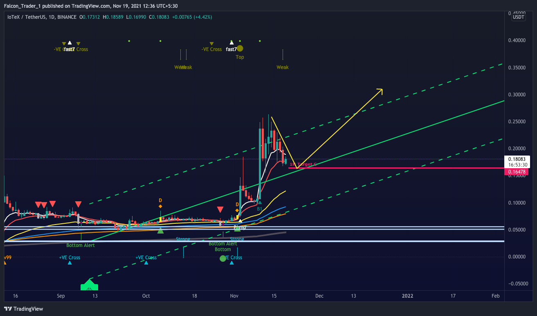Click the TradingView logo in the footer
This screenshot has height=316, width=537.
point(23,309)
